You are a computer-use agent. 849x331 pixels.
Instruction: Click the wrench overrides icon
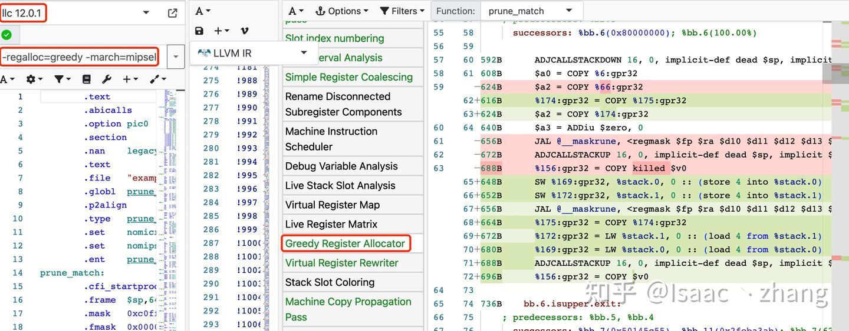pyautogui.click(x=107, y=79)
